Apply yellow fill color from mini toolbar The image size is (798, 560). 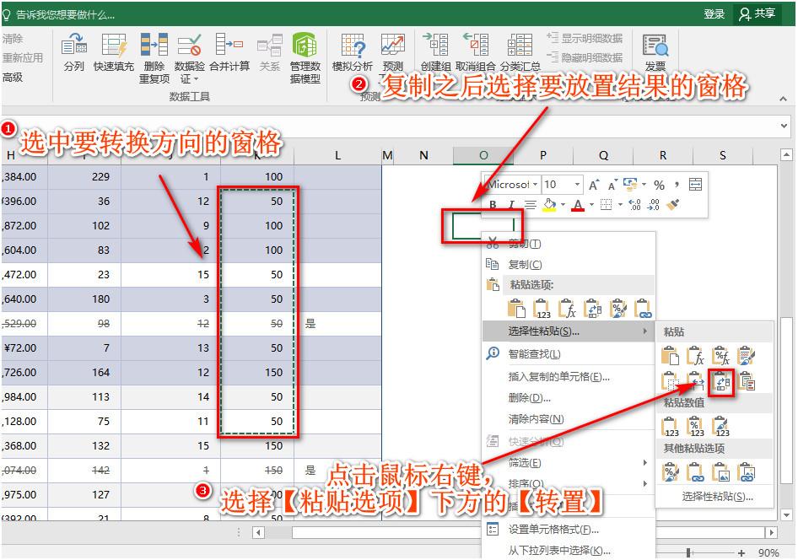[x=549, y=204]
